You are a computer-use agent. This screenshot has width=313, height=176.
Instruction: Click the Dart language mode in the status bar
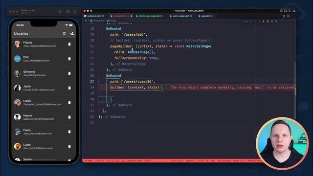(x=213, y=161)
